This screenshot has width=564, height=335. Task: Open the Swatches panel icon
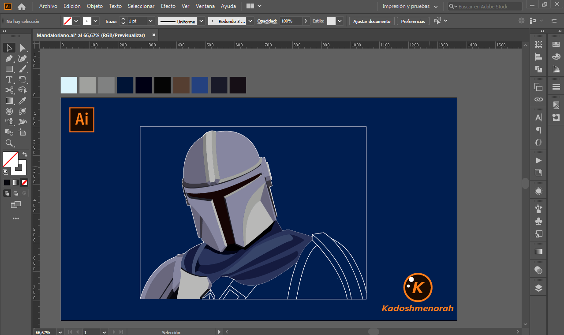tap(556, 44)
